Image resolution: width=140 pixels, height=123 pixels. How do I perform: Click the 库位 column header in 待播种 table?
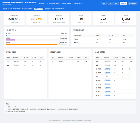pos(53,58)
